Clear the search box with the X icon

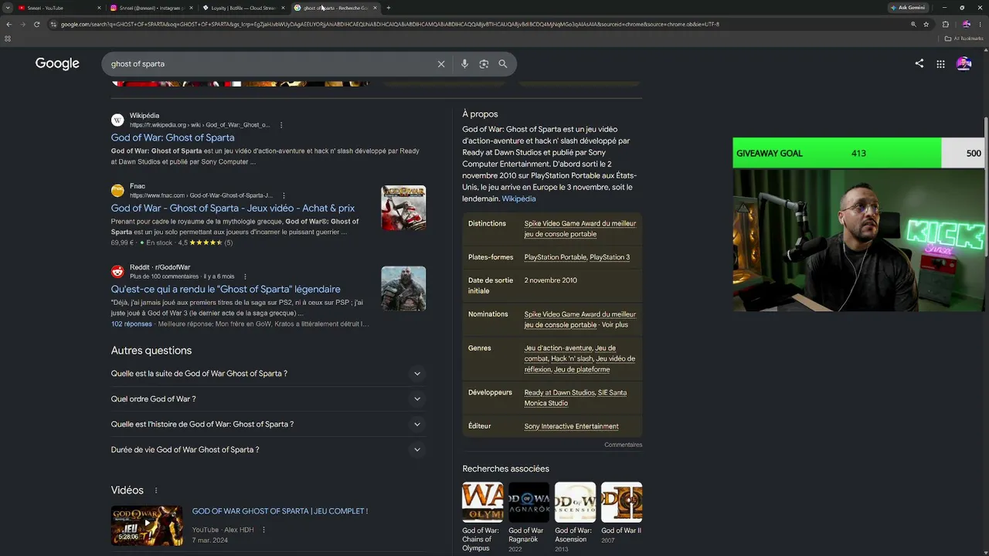point(441,64)
